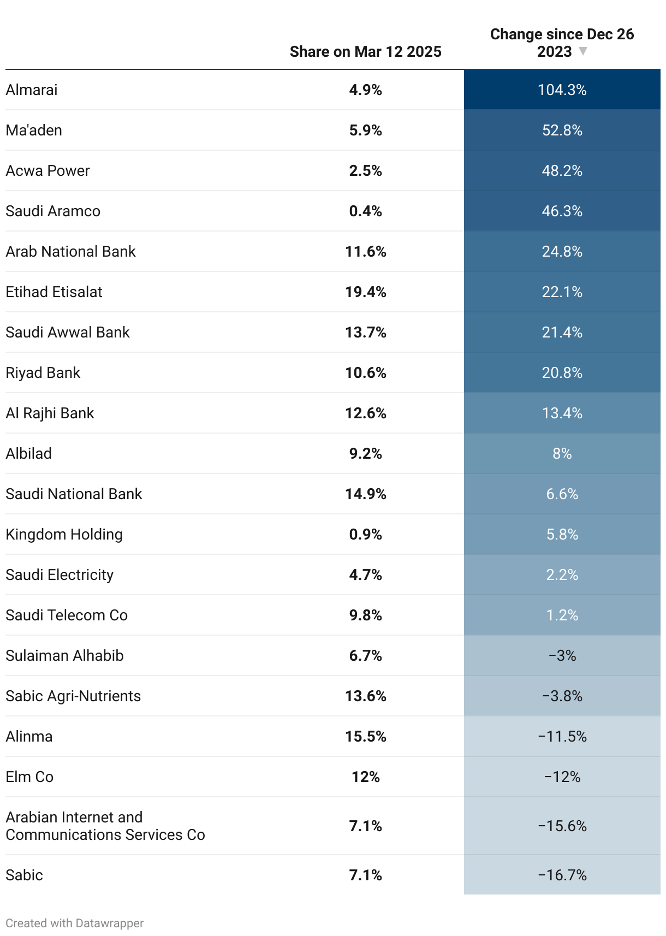The image size is (666, 936).
Task: Click the Etihad Etisalat 19.4% share value
Action: (x=365, y=292)
